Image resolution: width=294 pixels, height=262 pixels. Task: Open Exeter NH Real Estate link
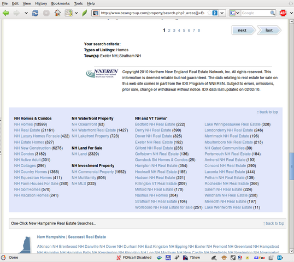point(154,142)
